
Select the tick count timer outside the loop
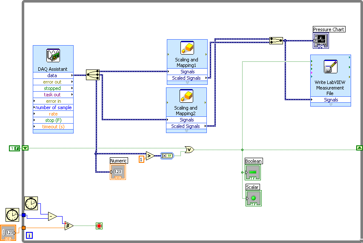[x=12, y=215]
